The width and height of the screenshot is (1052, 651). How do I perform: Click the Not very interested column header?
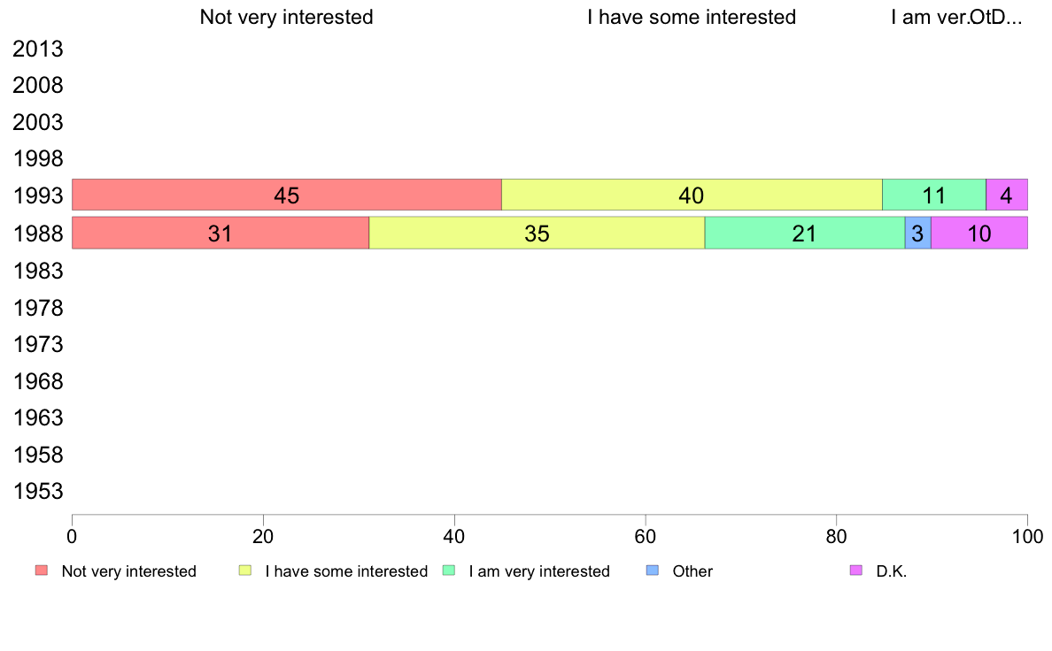[x=287, y=18]
